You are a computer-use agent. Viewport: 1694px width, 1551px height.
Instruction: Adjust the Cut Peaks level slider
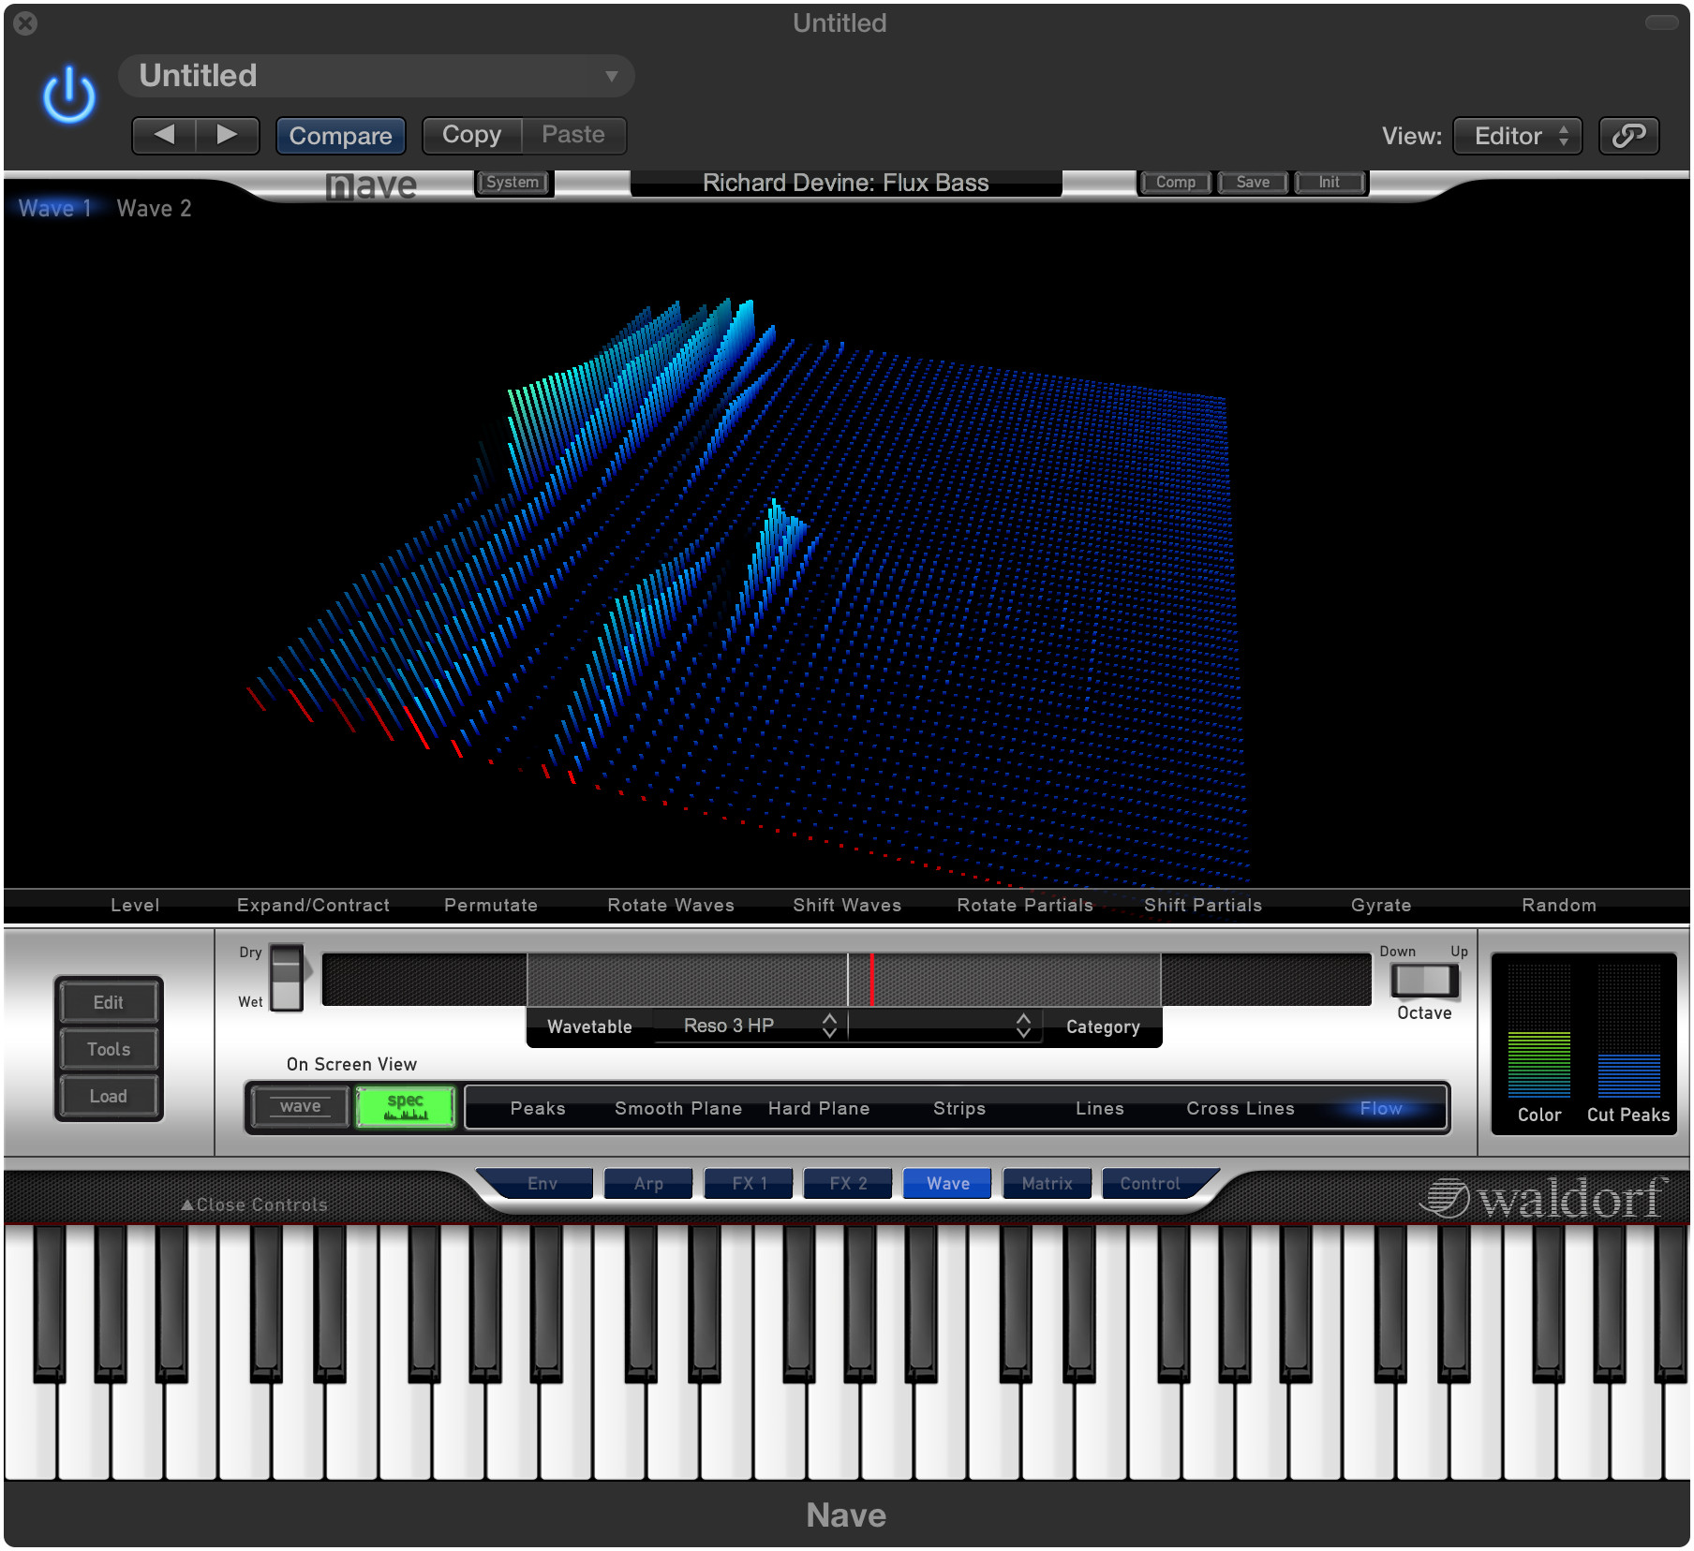(x=1629, y=1030)
